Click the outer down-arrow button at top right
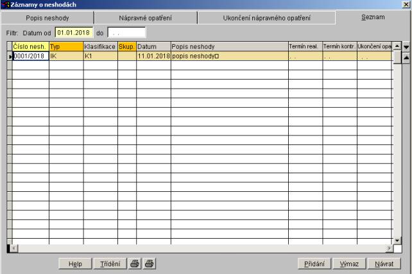 click(x=406, y=47)
